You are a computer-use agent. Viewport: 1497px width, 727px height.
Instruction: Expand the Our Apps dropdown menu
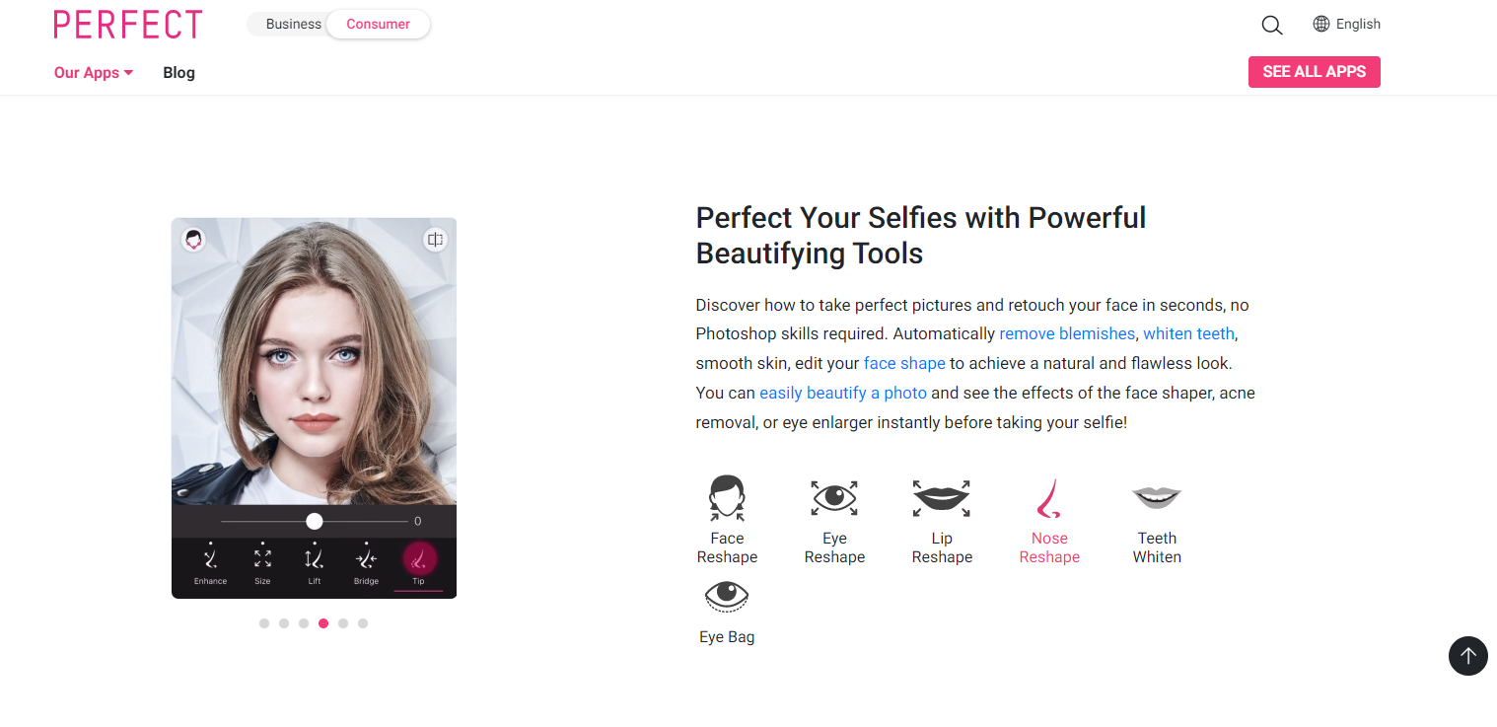tap(94, 73)
